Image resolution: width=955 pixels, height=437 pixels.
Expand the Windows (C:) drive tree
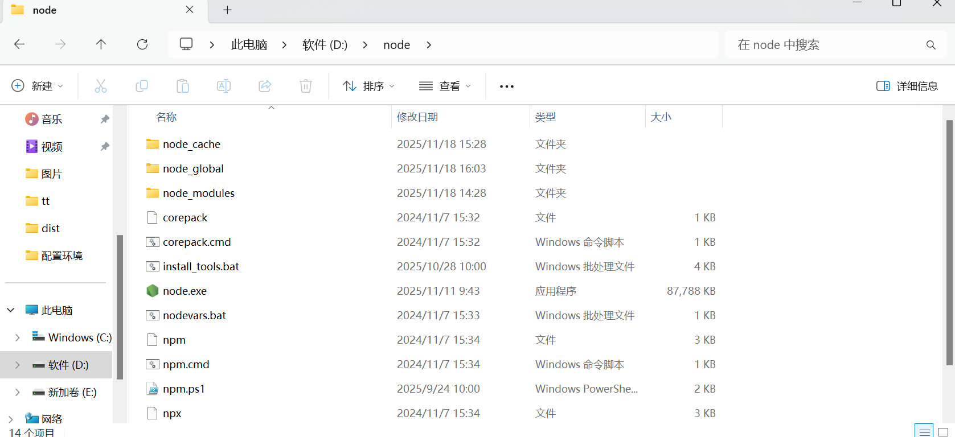click(17, 337)
